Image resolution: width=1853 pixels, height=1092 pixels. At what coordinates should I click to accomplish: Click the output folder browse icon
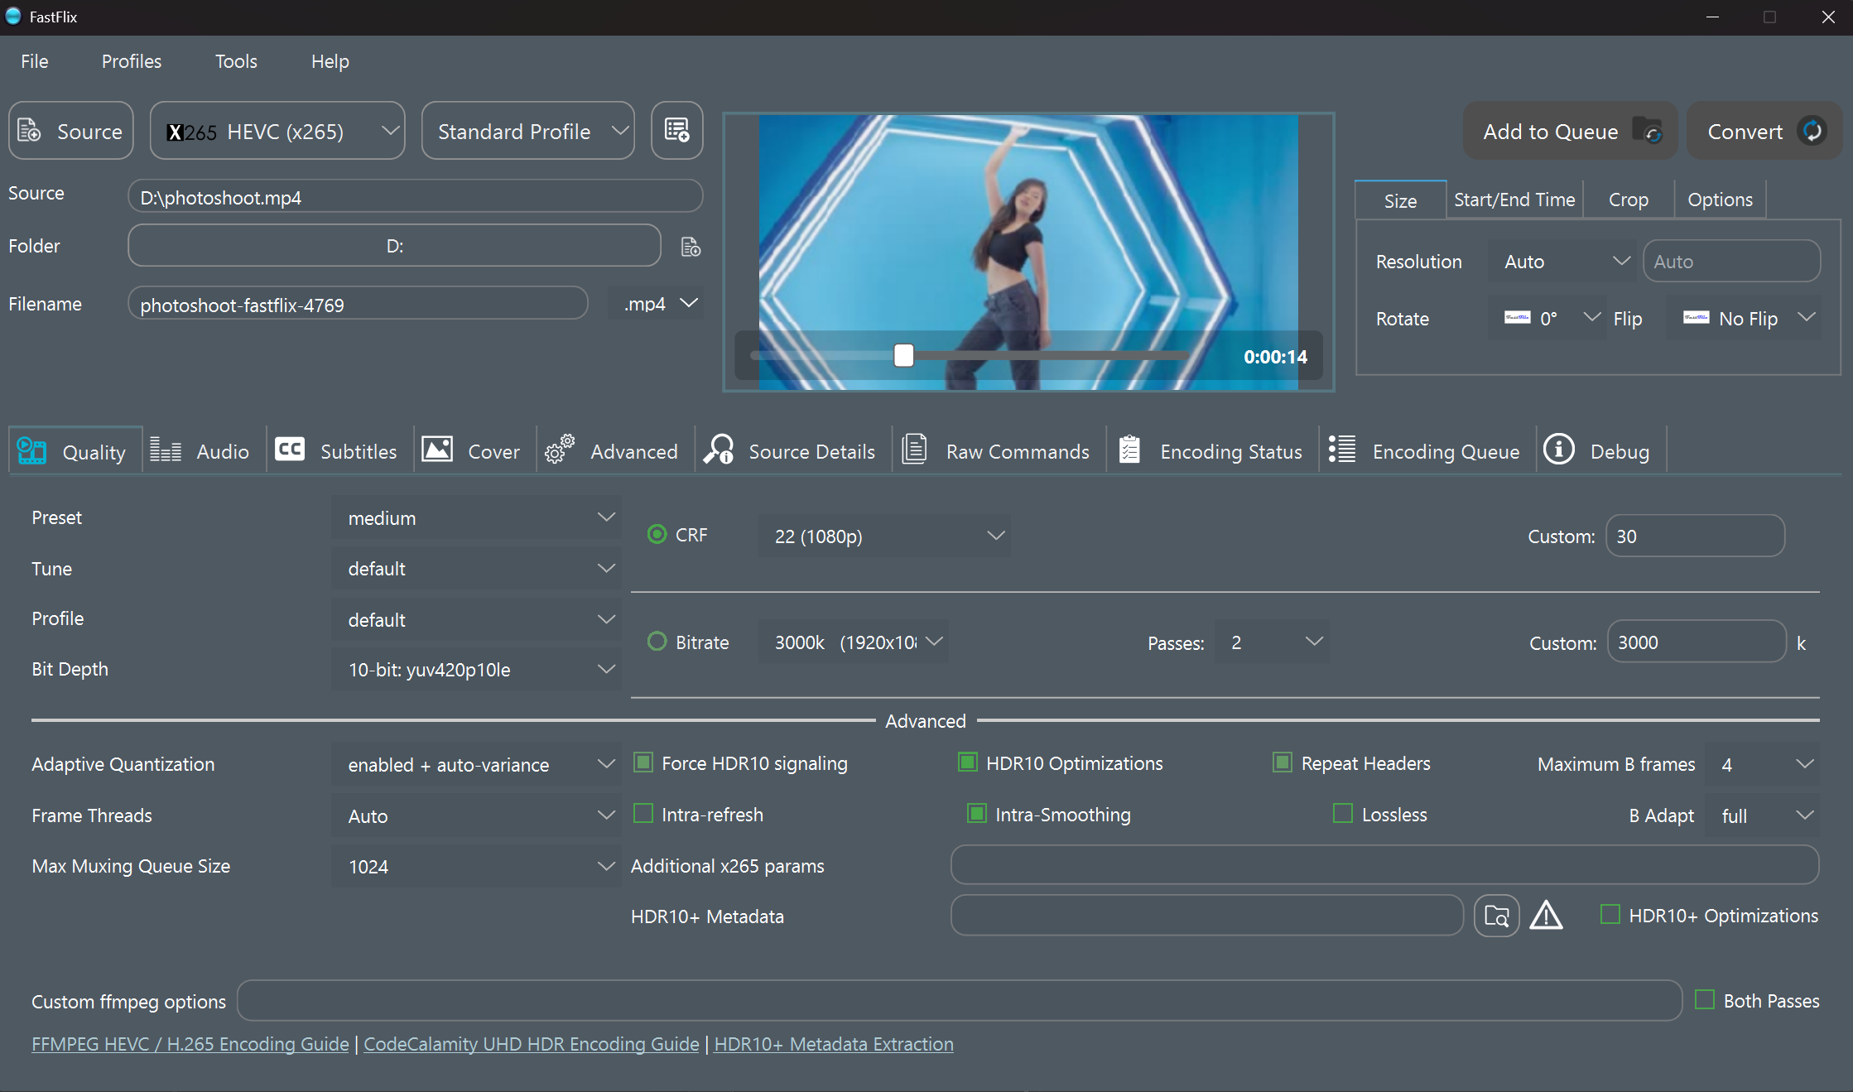[x=691, y=247]
